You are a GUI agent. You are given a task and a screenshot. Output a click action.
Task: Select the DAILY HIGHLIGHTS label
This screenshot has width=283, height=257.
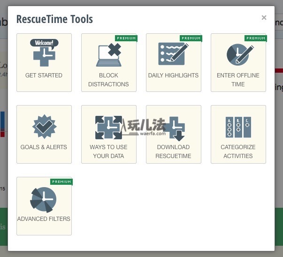pyautogui.click(x=173, y=76)
